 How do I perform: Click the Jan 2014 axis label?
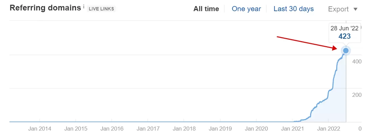pos(40,129)
